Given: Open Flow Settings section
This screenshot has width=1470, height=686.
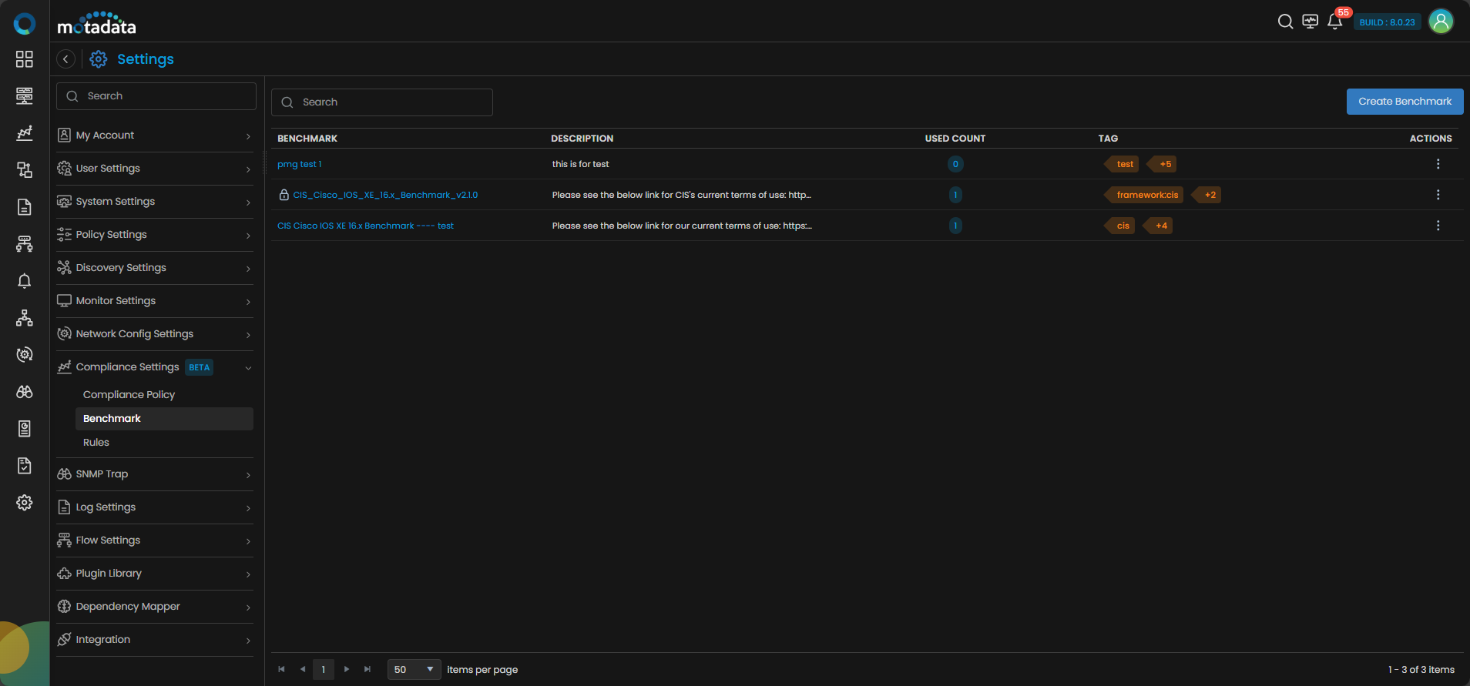Looking at the screenshot, I should (155, 540).
